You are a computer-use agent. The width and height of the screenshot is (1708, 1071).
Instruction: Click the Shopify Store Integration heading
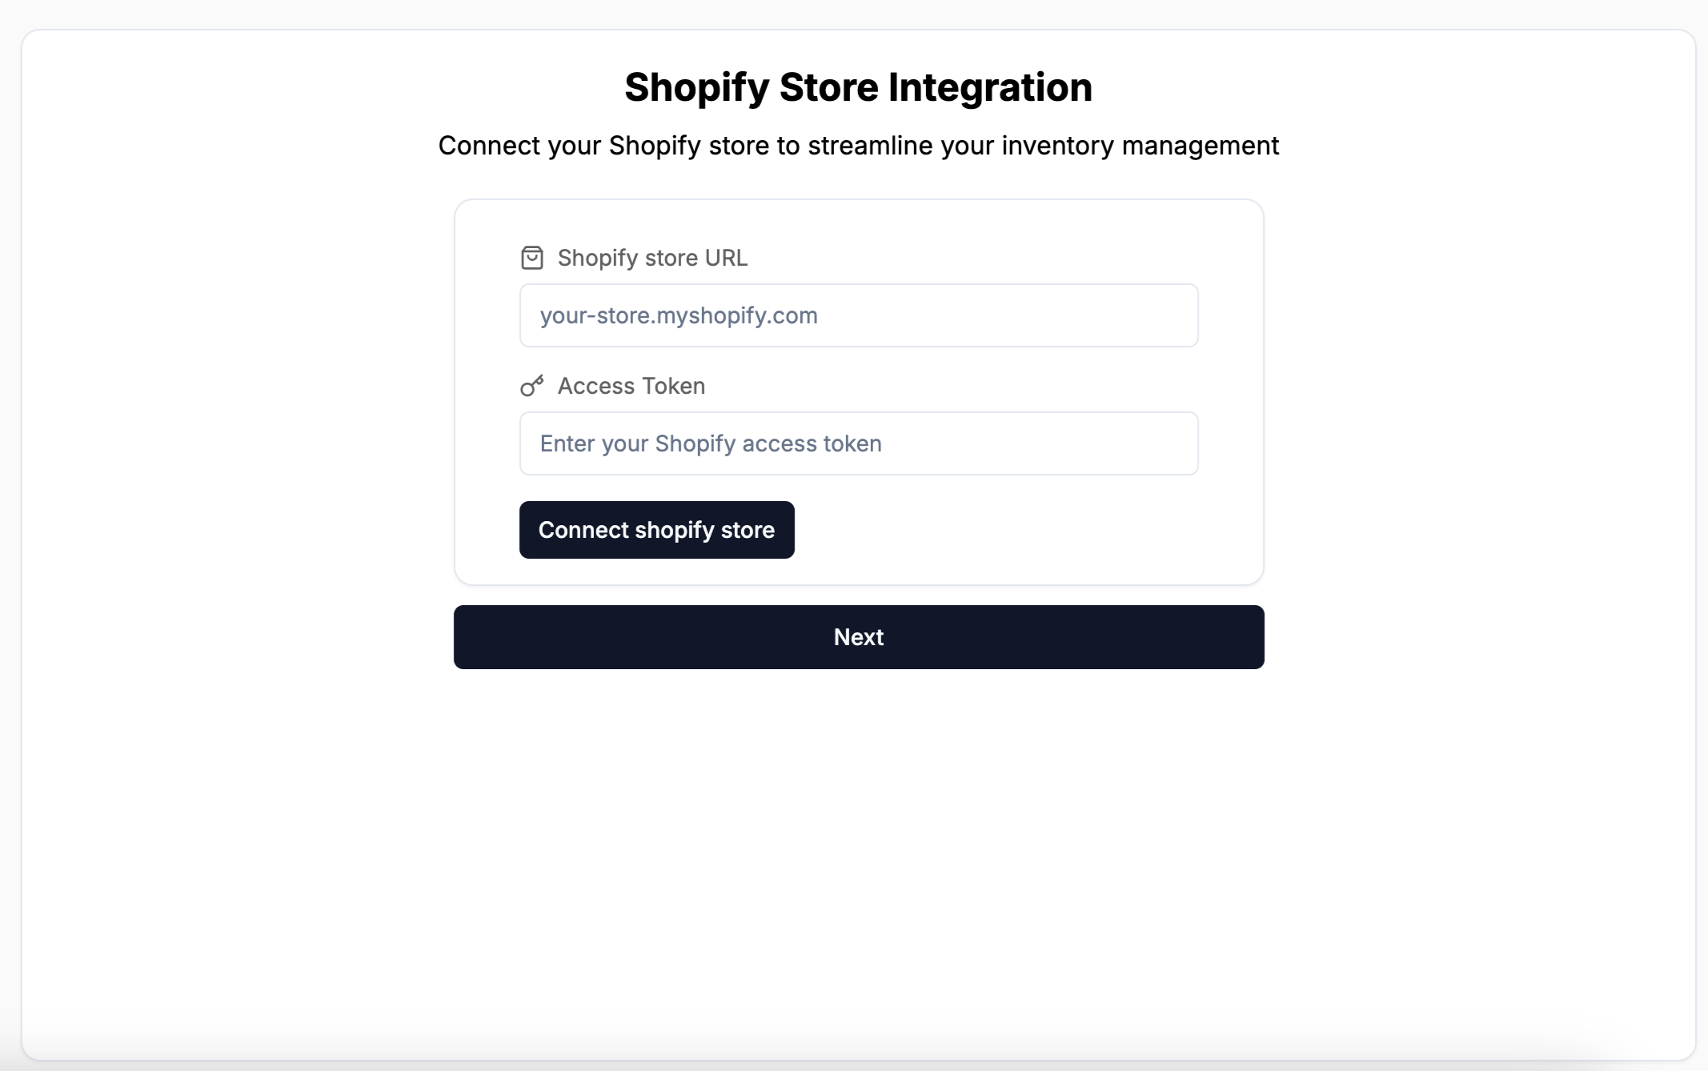pyautogui.click(x=858, y=87)
